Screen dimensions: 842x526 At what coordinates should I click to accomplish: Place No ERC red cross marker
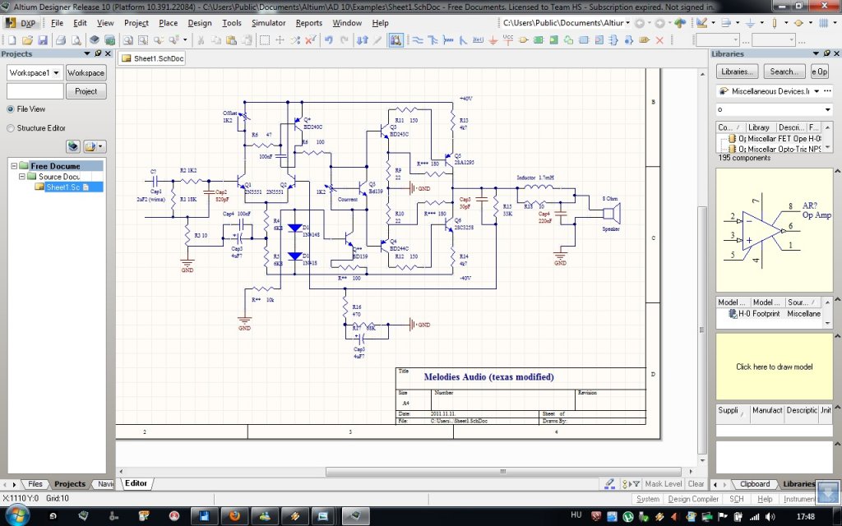pyautogui.click(x=659, y=40)
